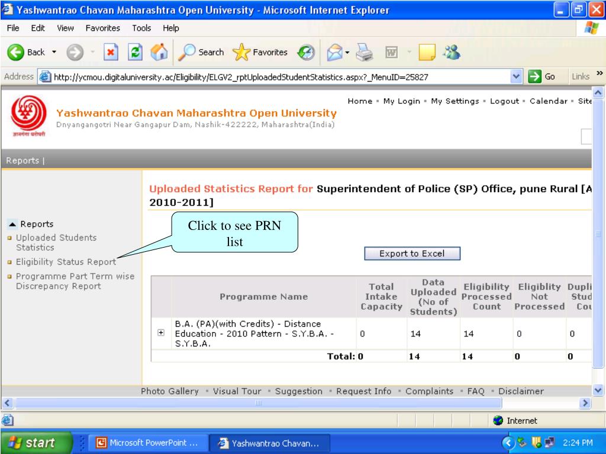Expand the Links toolbar chevron

click(x=599, y=73)
